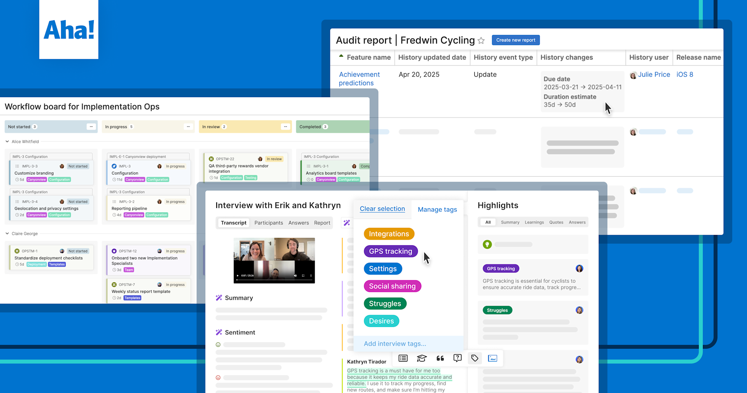This screenshot has height=393, width=747.
Task: Click the tag icon to tag the highlight
Action: point(474,358)
